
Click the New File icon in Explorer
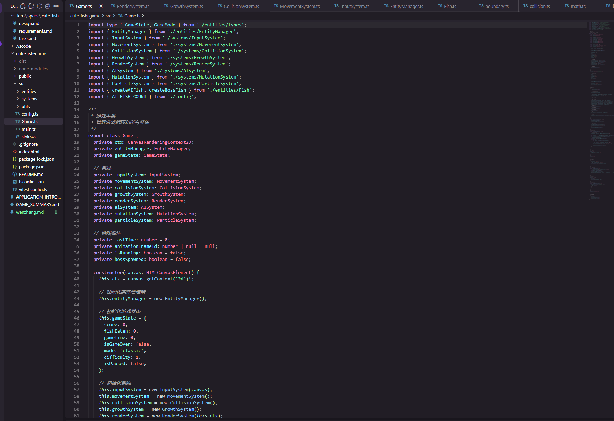point(23,6)
